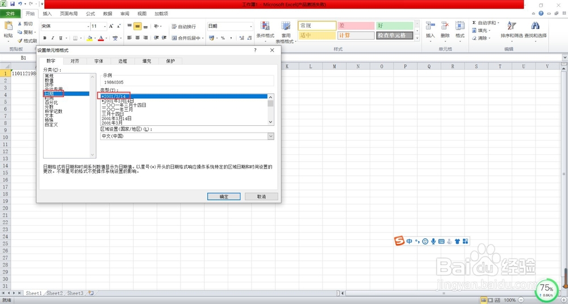Switch to the Alignment (对齐) dialog tab
The height and width of the screenshot is (304, 568).
[75, 61]
